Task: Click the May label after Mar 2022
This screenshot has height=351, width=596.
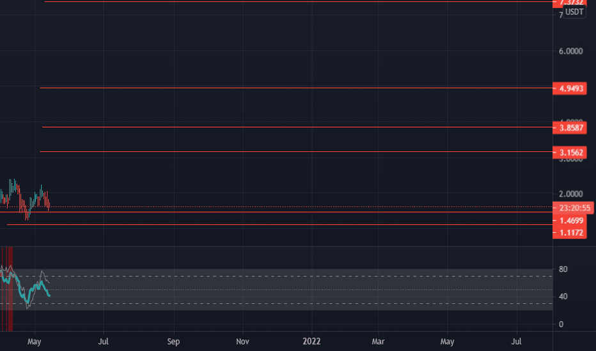Action: click(x=448, y=341)
